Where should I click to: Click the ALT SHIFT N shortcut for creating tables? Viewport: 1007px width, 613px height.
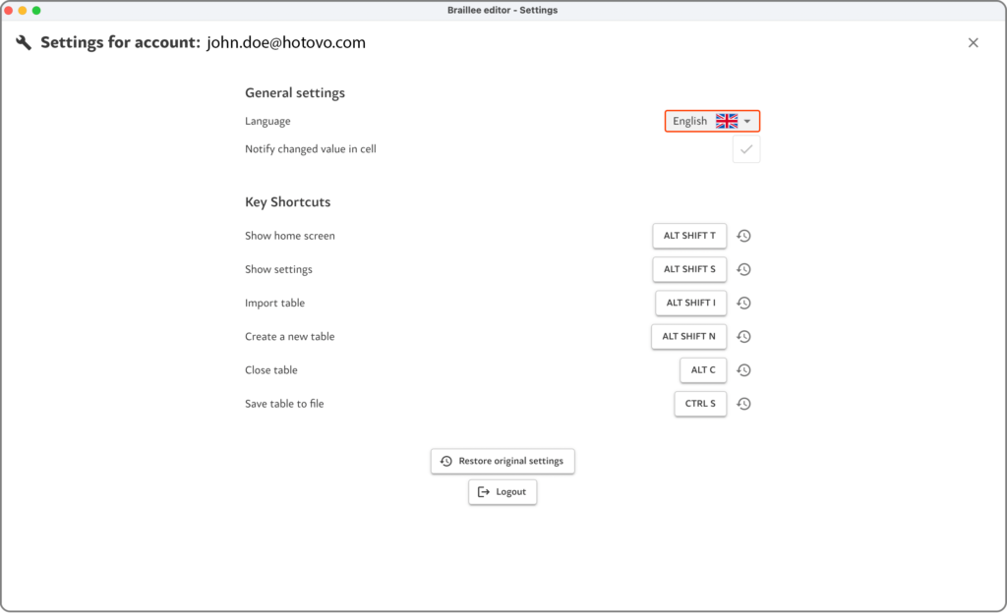688,336
